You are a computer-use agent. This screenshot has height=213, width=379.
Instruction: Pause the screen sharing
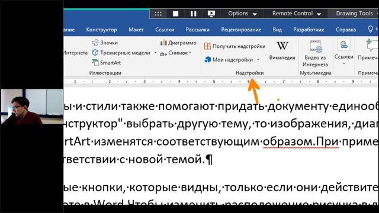(194, 14)
